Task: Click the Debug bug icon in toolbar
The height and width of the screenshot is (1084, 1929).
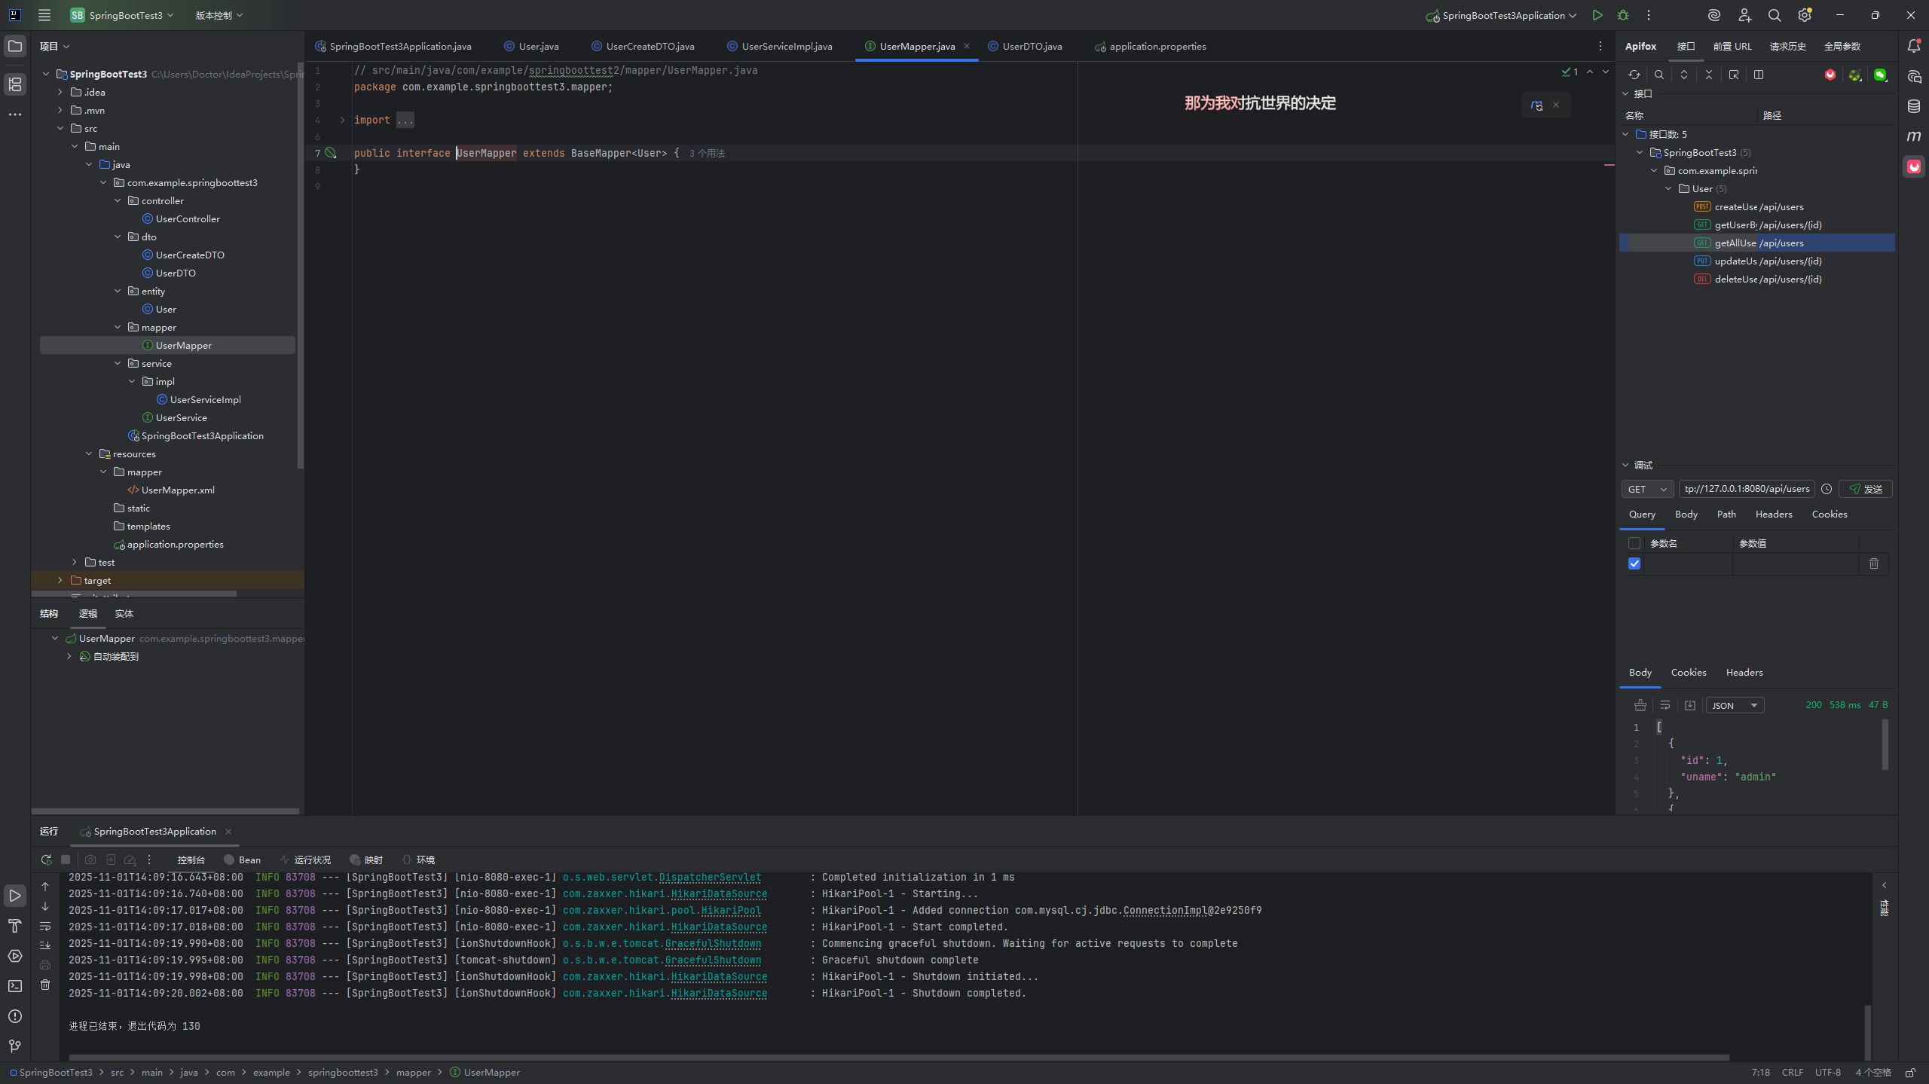Action: point(1623,15)
